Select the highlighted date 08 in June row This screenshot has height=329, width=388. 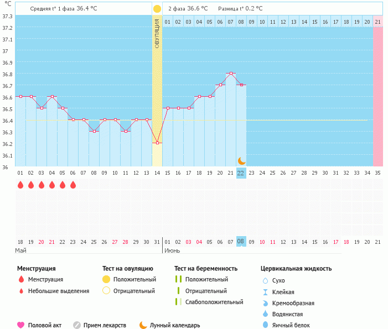pyautogui.click(x=241, y=242)
